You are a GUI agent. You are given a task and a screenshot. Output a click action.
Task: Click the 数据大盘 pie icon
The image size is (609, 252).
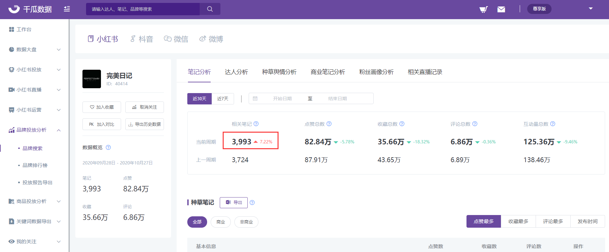click(11, 49)
